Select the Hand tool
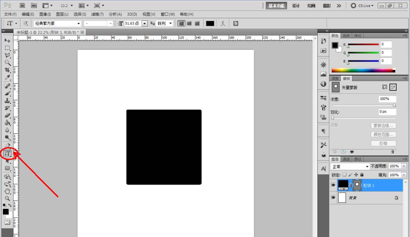The width and height of the screenshot is (410, 237). click(x=7, y=191)
